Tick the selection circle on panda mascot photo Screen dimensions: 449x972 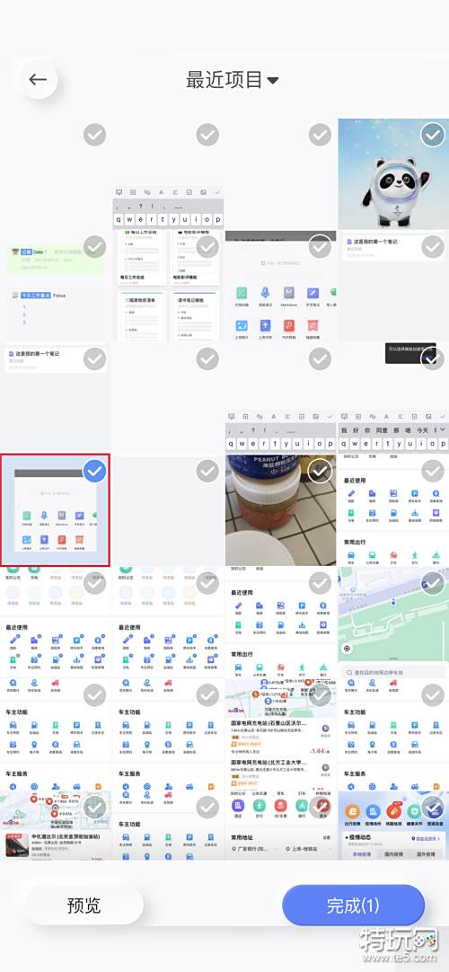click(x=432, y=135)
